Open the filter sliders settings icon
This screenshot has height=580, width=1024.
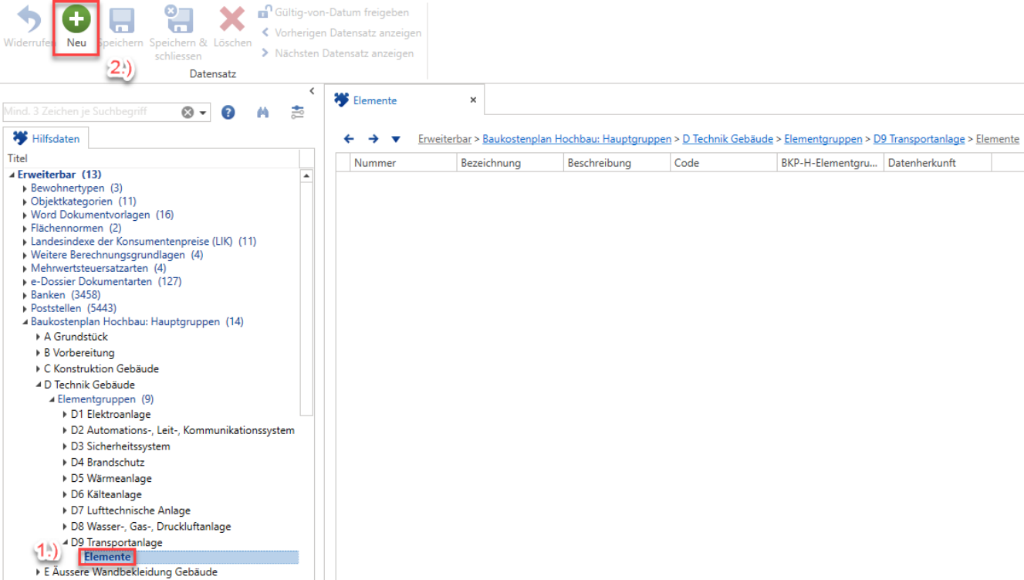[x=298, y=113]
